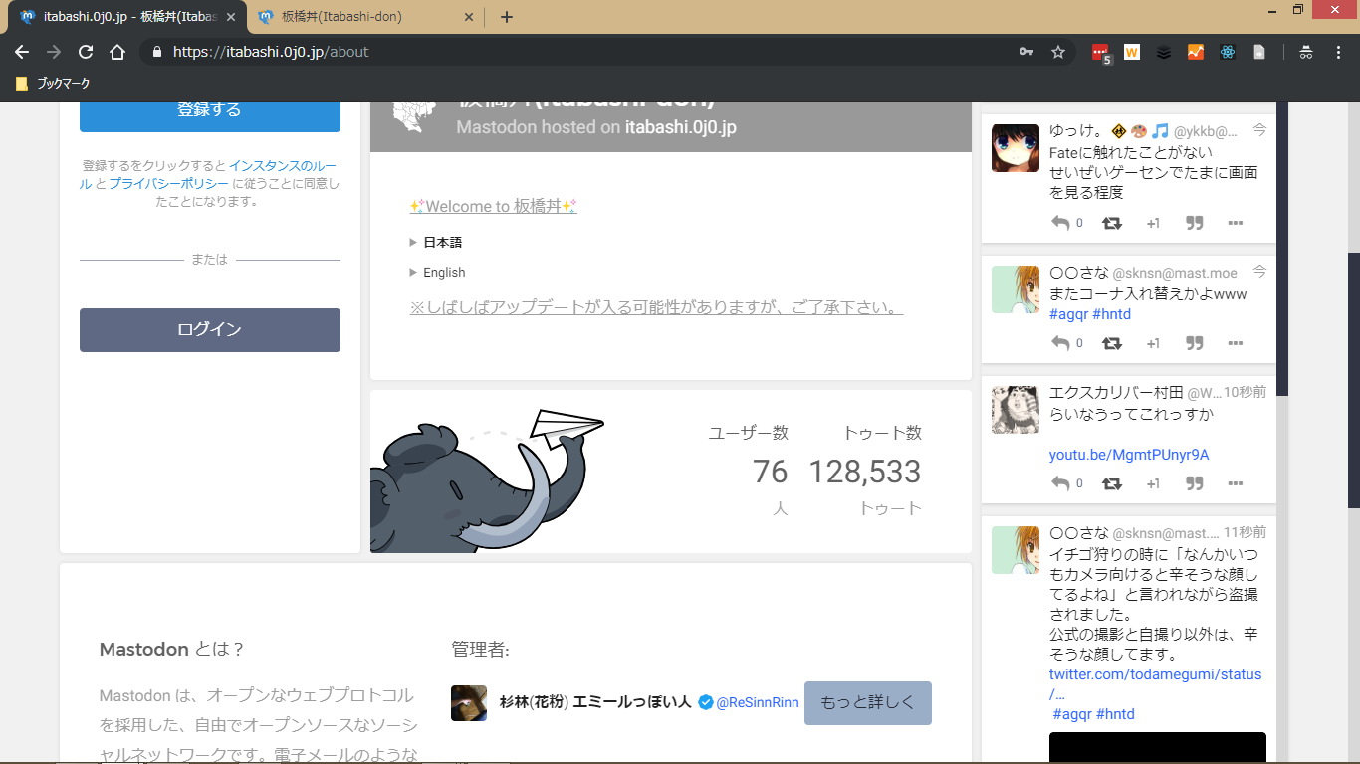This screenshot has height=764, width=1360.
Task: Switch to the 板橋丼(Itabashi-don) second tab
Action: (356, 17)
